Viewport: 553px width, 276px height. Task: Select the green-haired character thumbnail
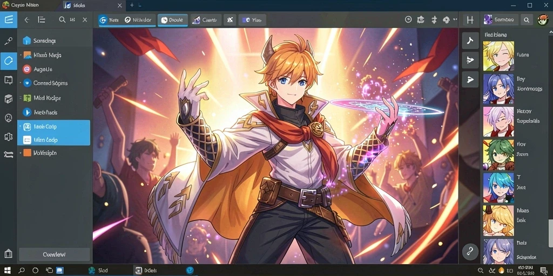pyautogui.click(x=498, y=155)
